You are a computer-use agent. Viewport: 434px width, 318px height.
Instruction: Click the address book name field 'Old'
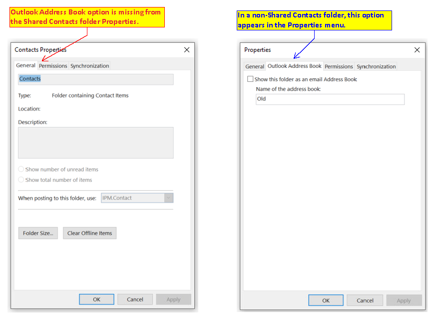click(x=330, y=99)
